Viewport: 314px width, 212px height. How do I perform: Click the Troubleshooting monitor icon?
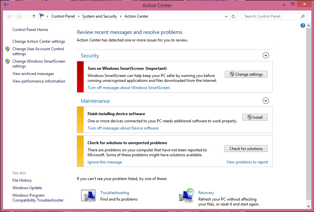(88, 195)
